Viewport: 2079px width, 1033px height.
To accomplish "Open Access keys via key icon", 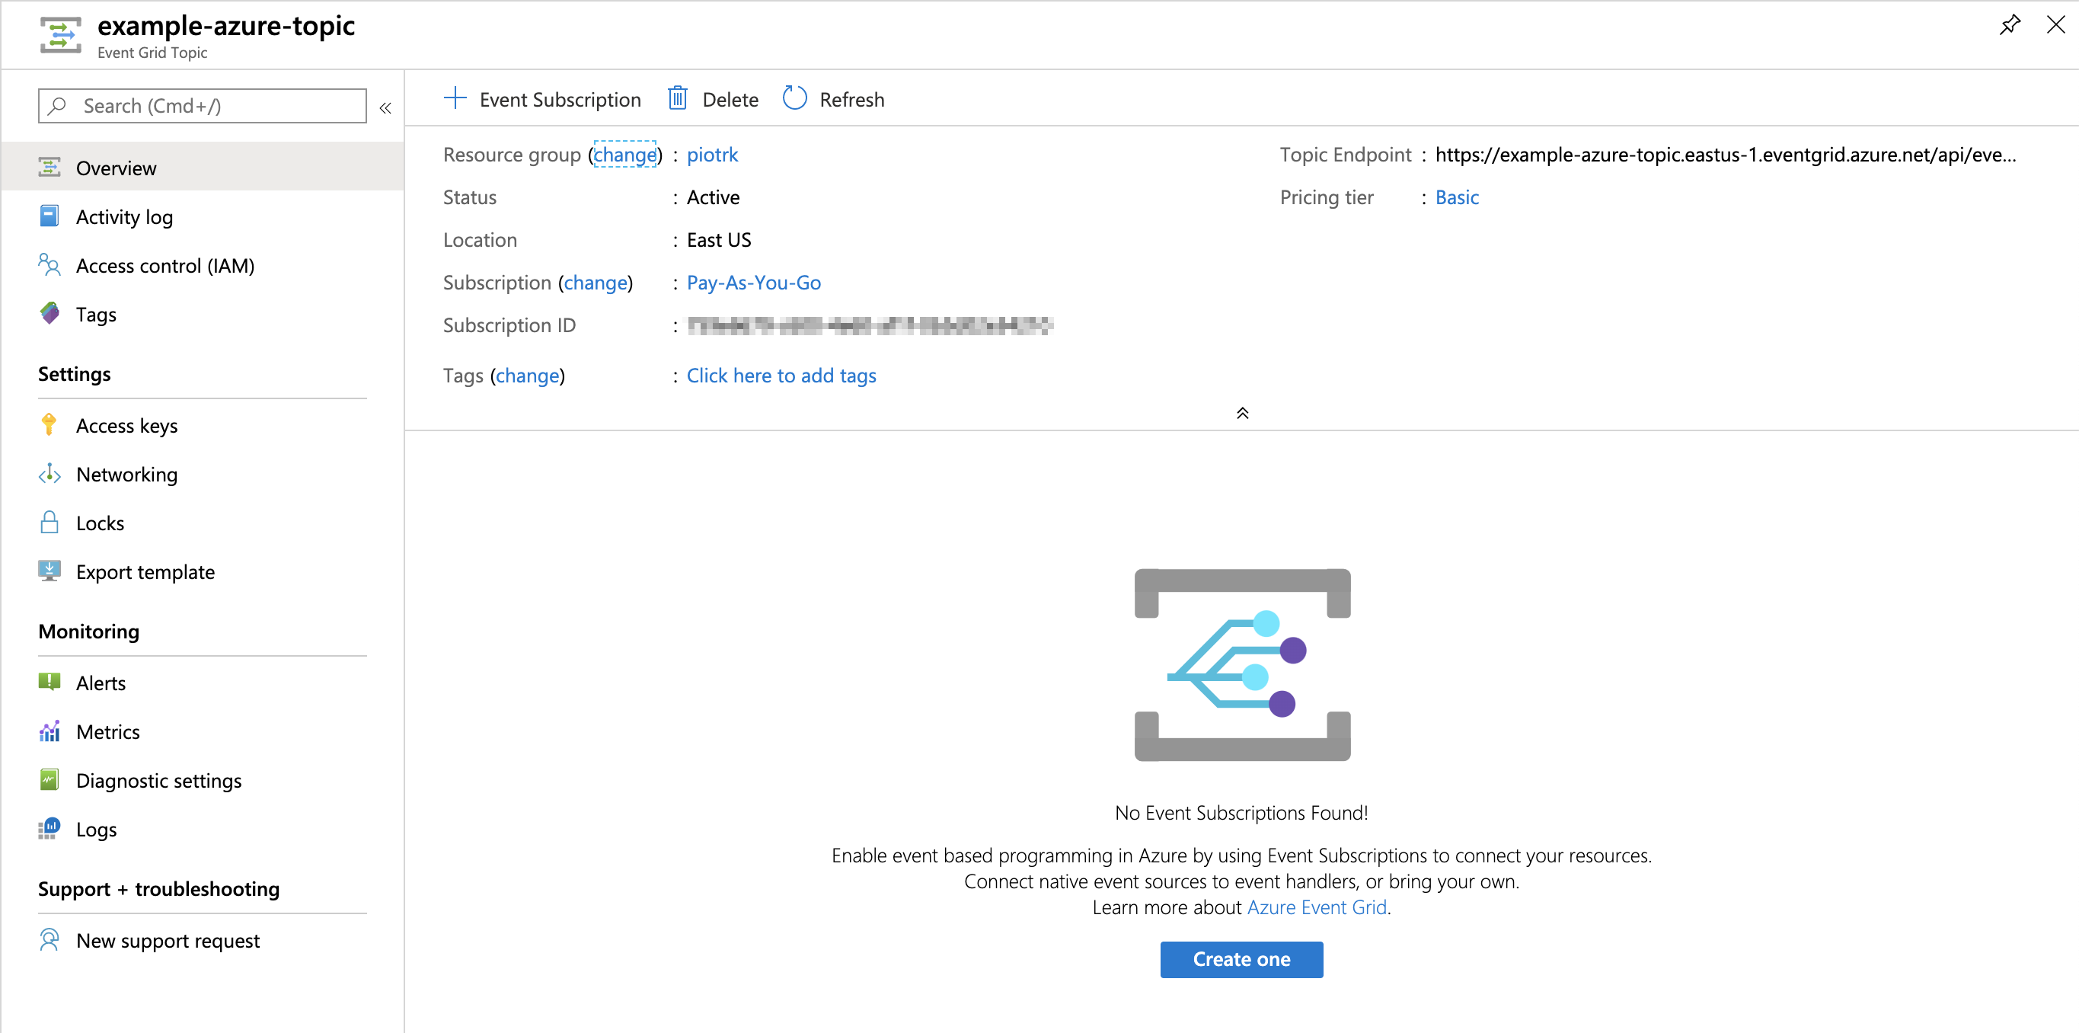I will pyautogui.click(x=49, y=425).
